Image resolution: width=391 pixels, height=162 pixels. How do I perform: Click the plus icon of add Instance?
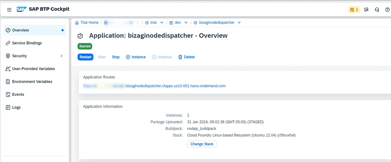[128, 57]
